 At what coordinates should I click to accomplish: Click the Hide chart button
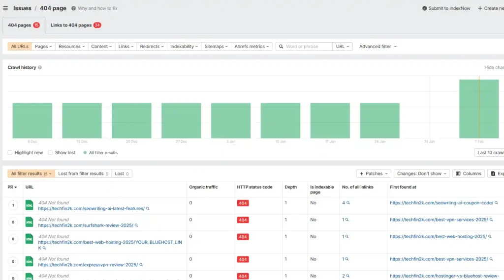tap(494, 67)
